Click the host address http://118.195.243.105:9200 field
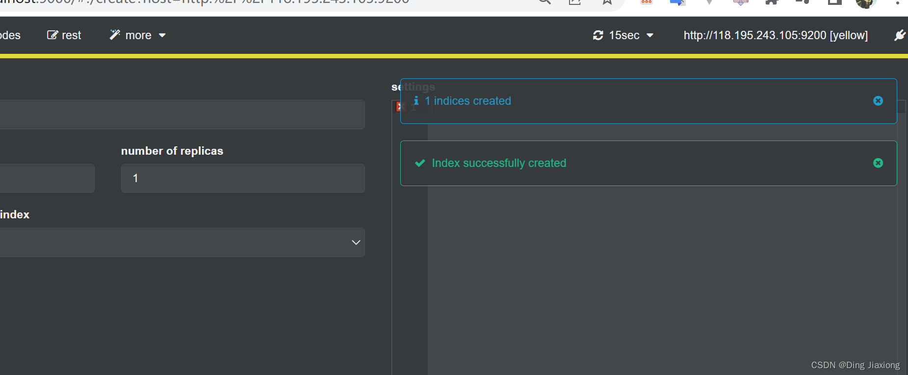The width and height of the screenshot is (908, 375). 776,35
